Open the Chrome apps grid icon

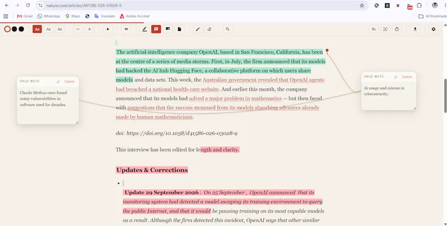(6, 16)
